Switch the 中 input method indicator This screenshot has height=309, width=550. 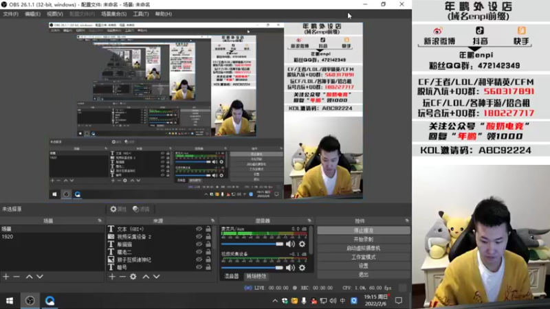(342, 301)
